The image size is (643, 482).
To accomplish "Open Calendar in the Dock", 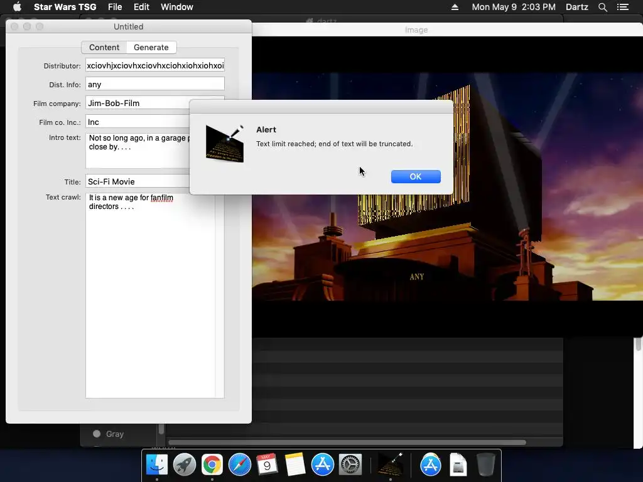I will tap(267, 465).
